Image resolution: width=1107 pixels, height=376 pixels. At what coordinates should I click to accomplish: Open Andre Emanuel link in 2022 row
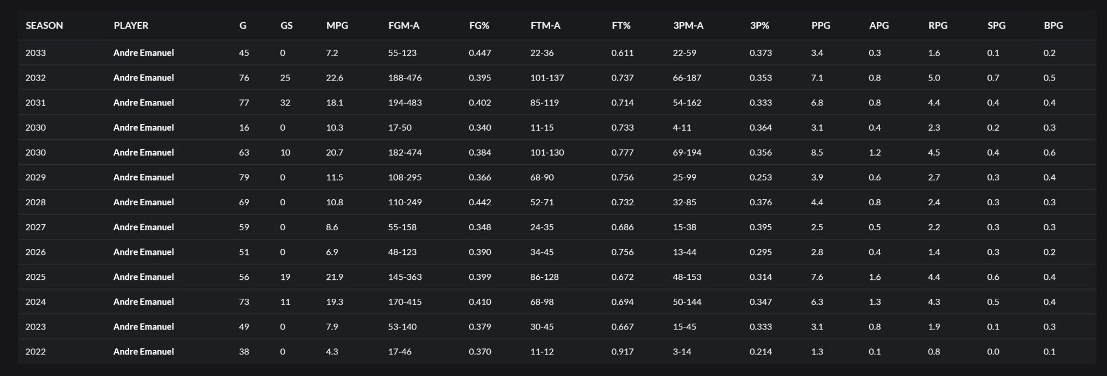144,352
